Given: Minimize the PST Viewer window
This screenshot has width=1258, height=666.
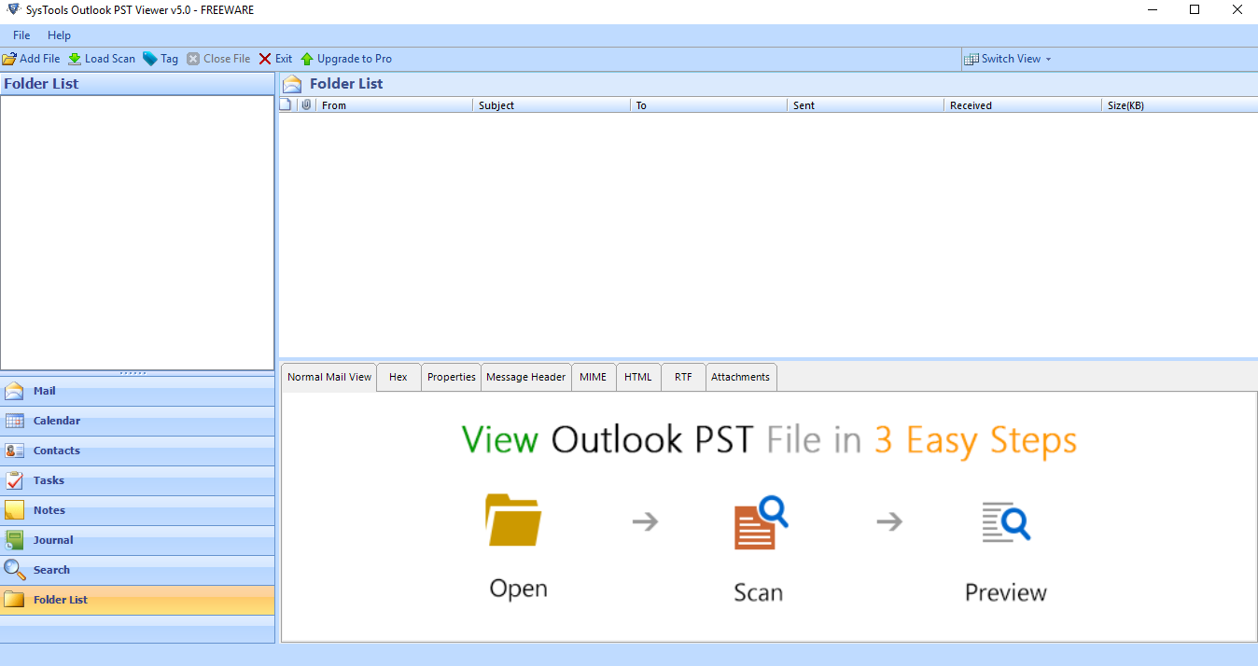Looking at the screenshot, I should click(1152, 9).
